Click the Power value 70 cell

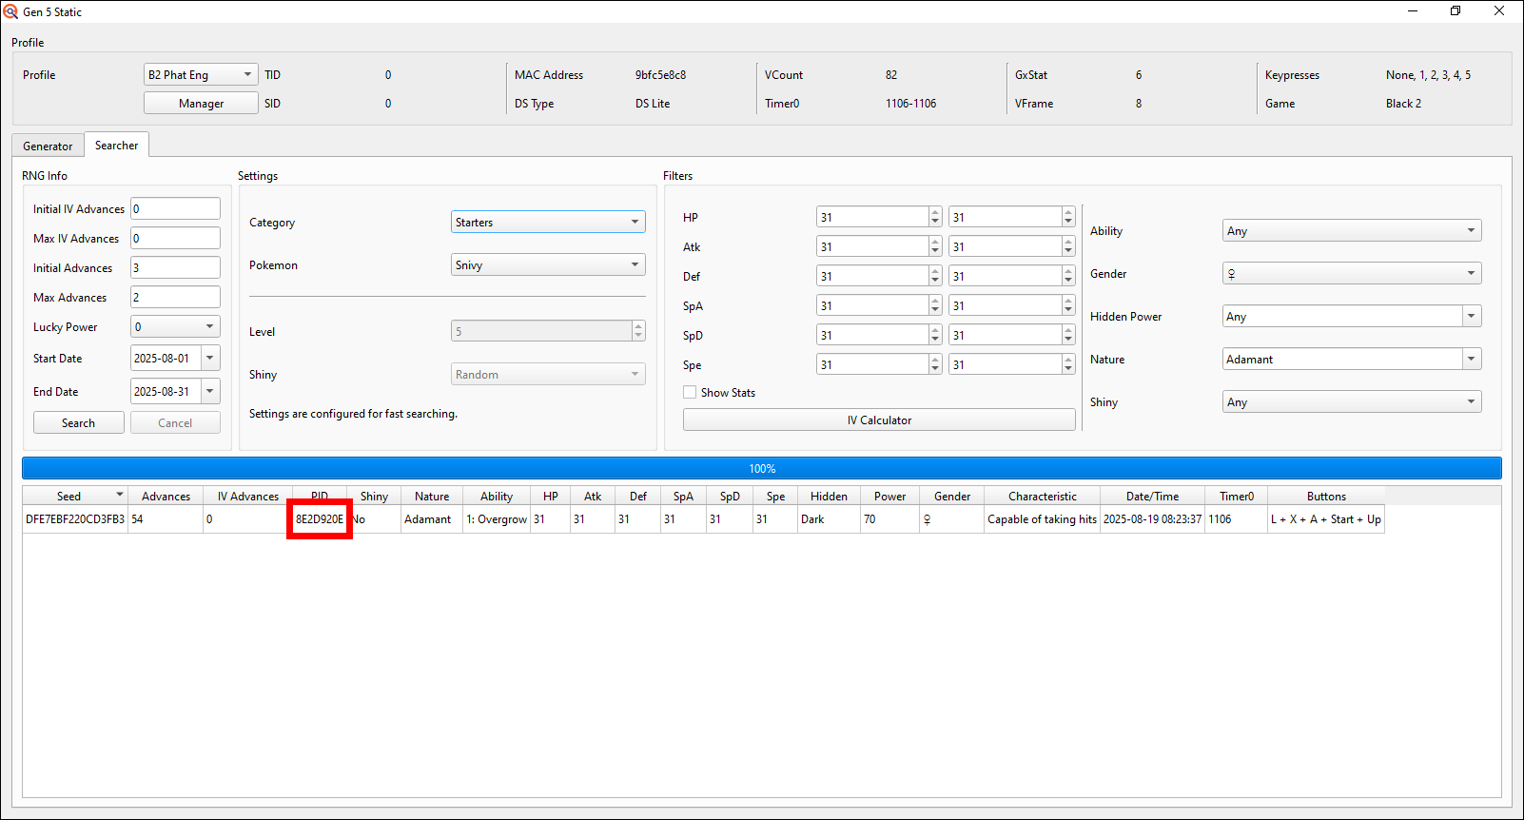click(889, 518)
